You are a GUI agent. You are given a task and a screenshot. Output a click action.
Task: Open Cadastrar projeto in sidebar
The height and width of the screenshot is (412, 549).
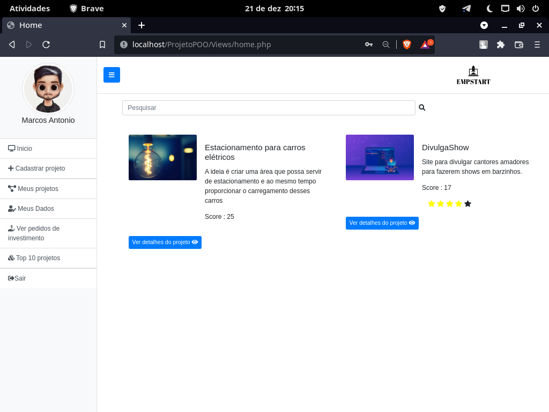(48, 168)
